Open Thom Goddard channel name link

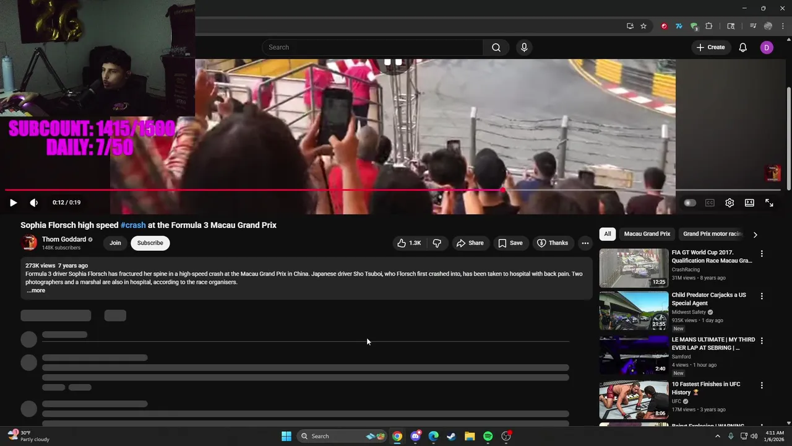point(64,239)
